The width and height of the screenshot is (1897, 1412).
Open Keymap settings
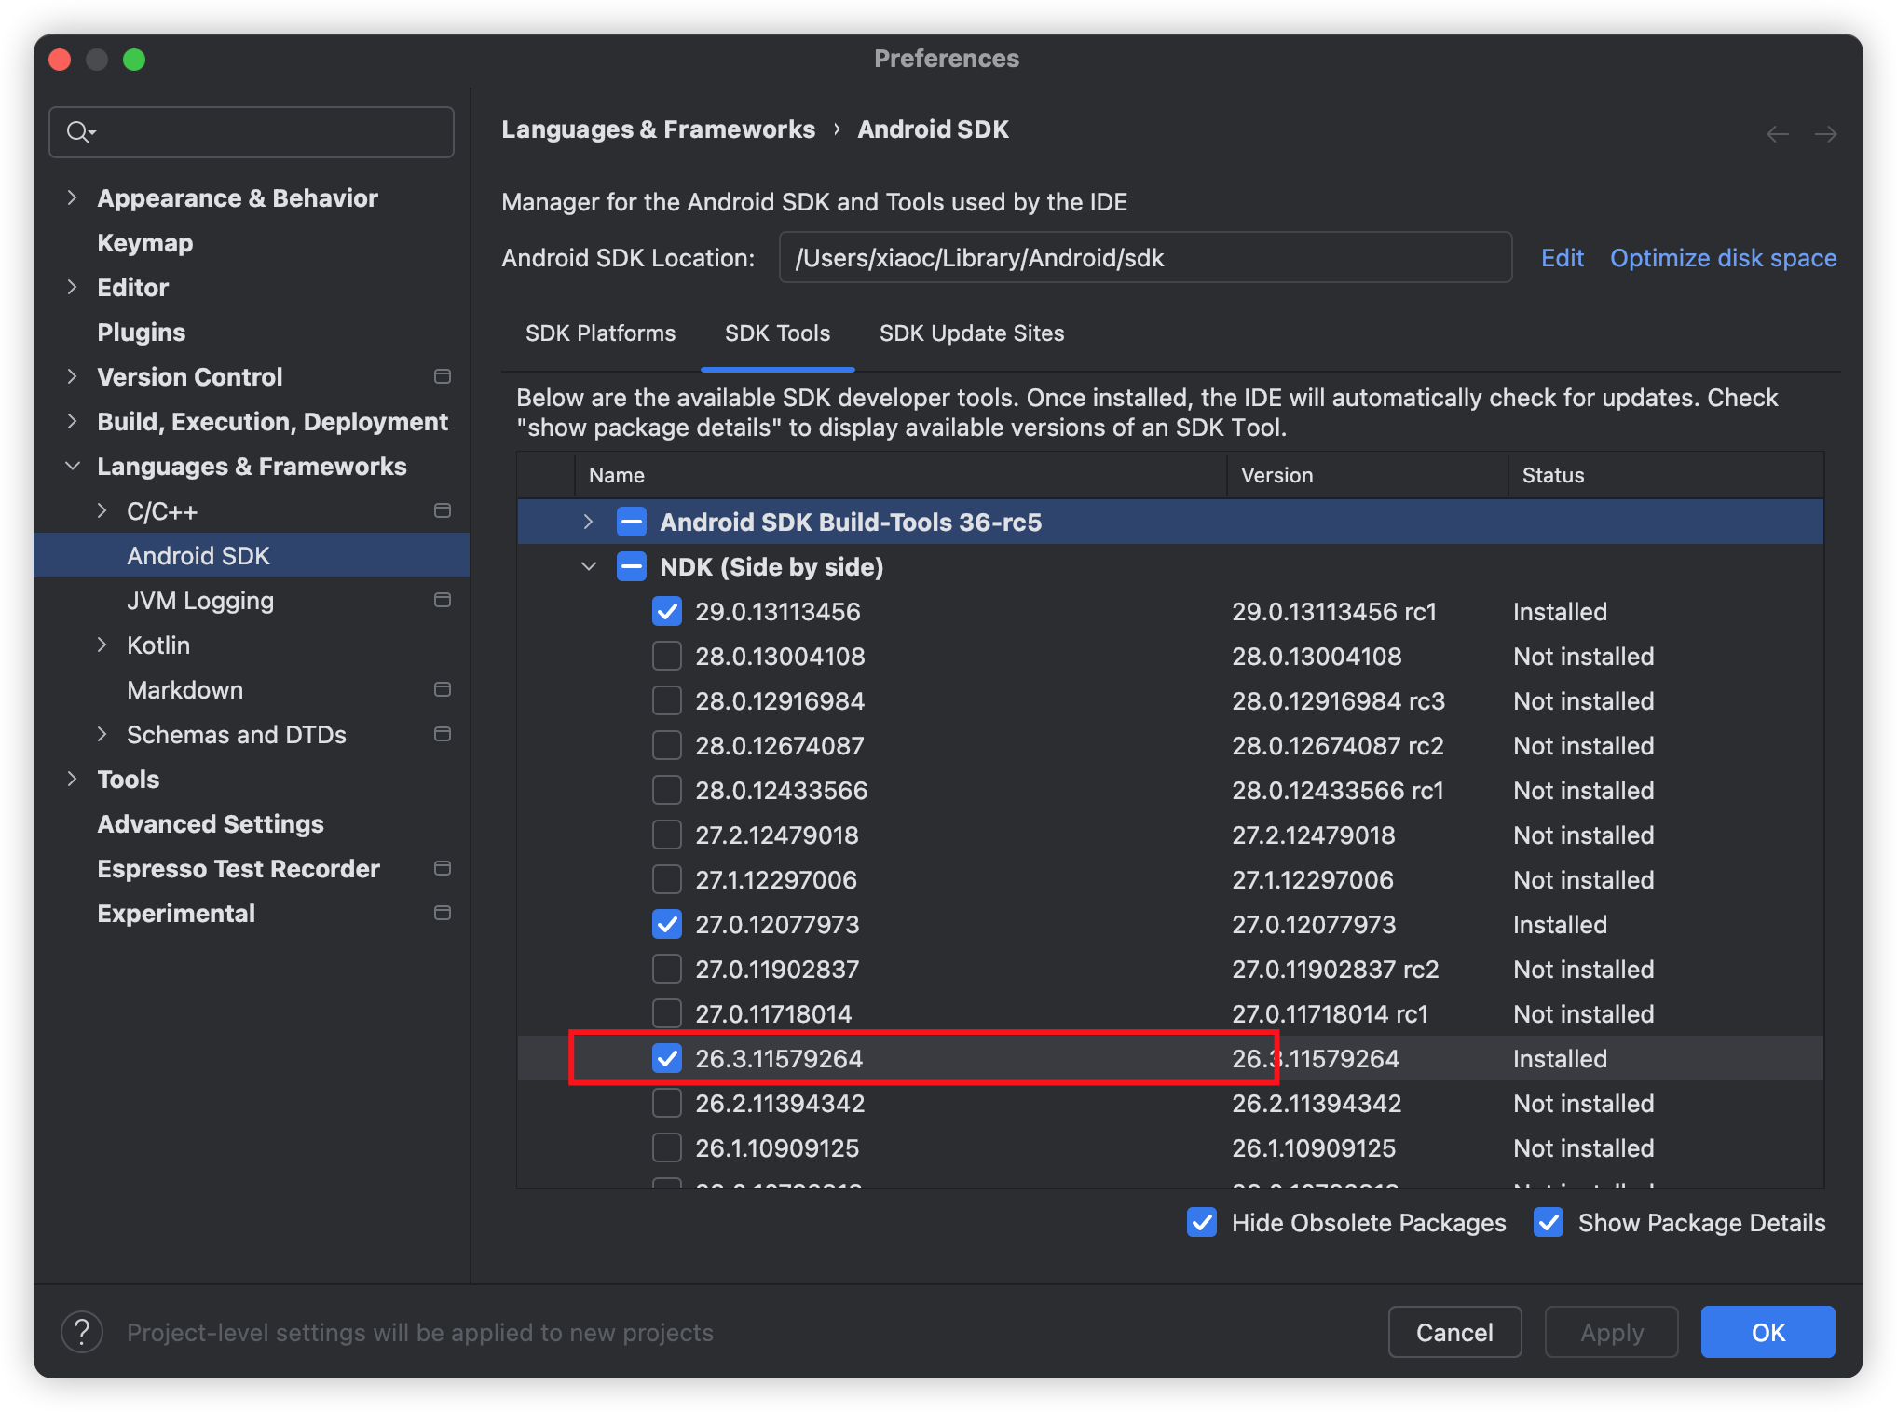[x=145, y=242]
